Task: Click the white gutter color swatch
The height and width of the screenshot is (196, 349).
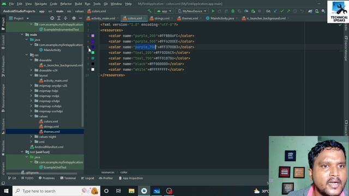Action: click(93, 70)
